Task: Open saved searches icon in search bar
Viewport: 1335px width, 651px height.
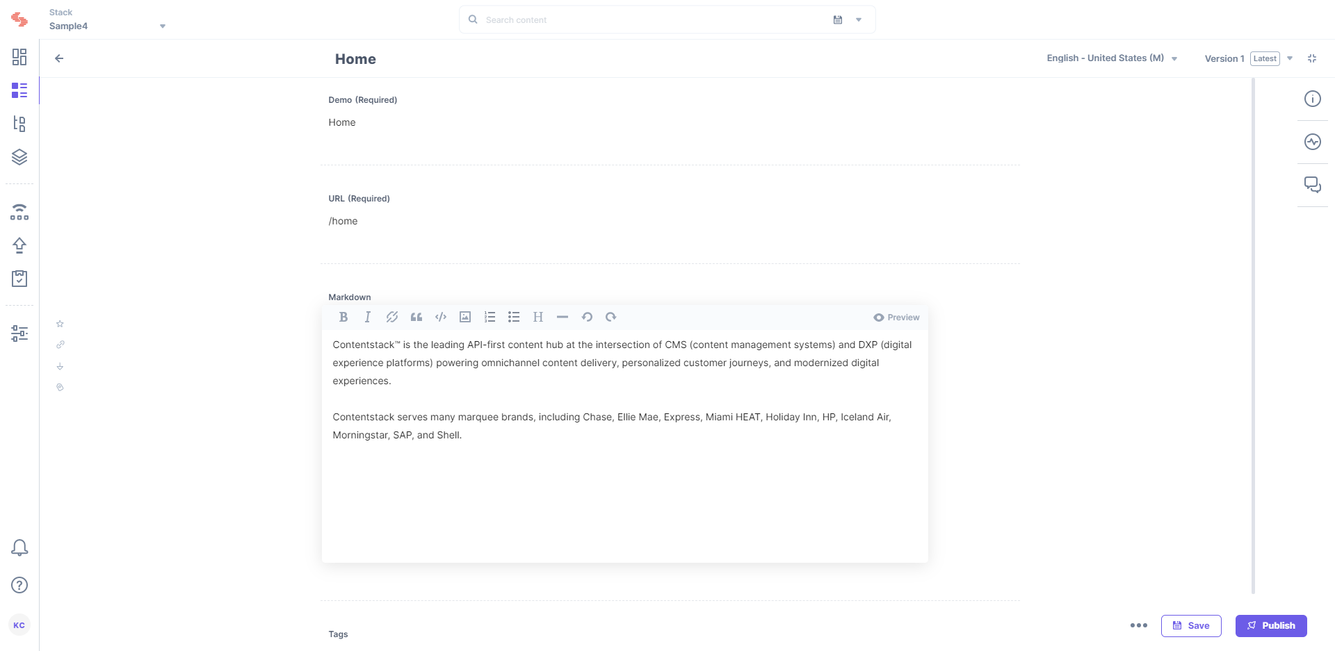Action: pyautogui.click(x=838, y=20)
